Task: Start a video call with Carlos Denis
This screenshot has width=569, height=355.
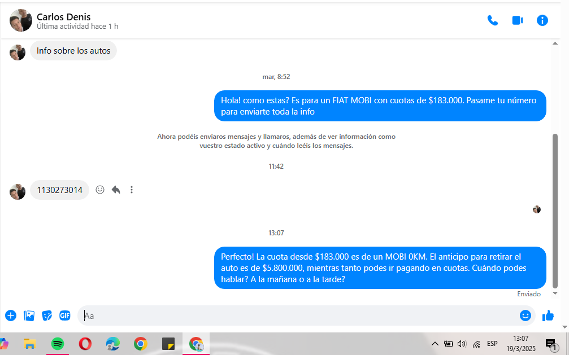Action: (x=518, y=20)
